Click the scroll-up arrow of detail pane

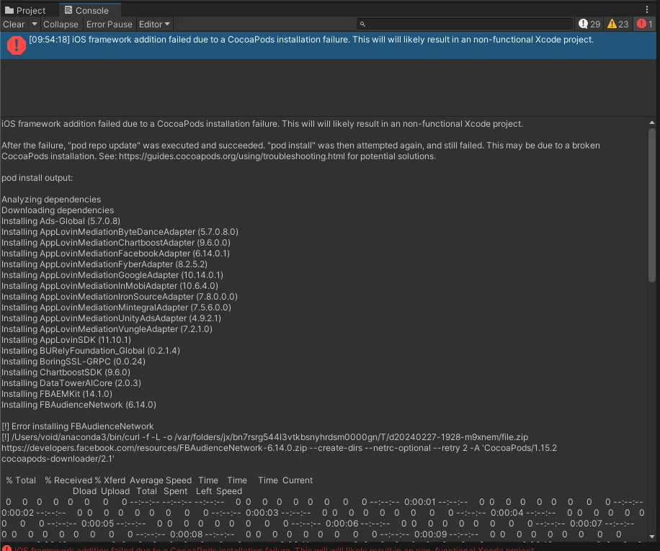pyautogui.click(x=652, y=123)
